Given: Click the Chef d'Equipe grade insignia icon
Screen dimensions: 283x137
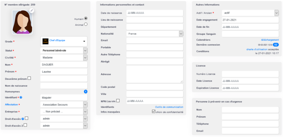Looking at the screenshot, I should coord(45,41).
